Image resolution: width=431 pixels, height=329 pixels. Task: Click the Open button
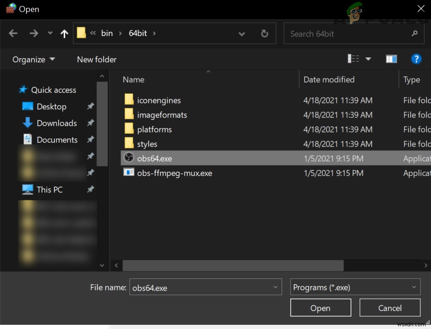pos(321,308)
